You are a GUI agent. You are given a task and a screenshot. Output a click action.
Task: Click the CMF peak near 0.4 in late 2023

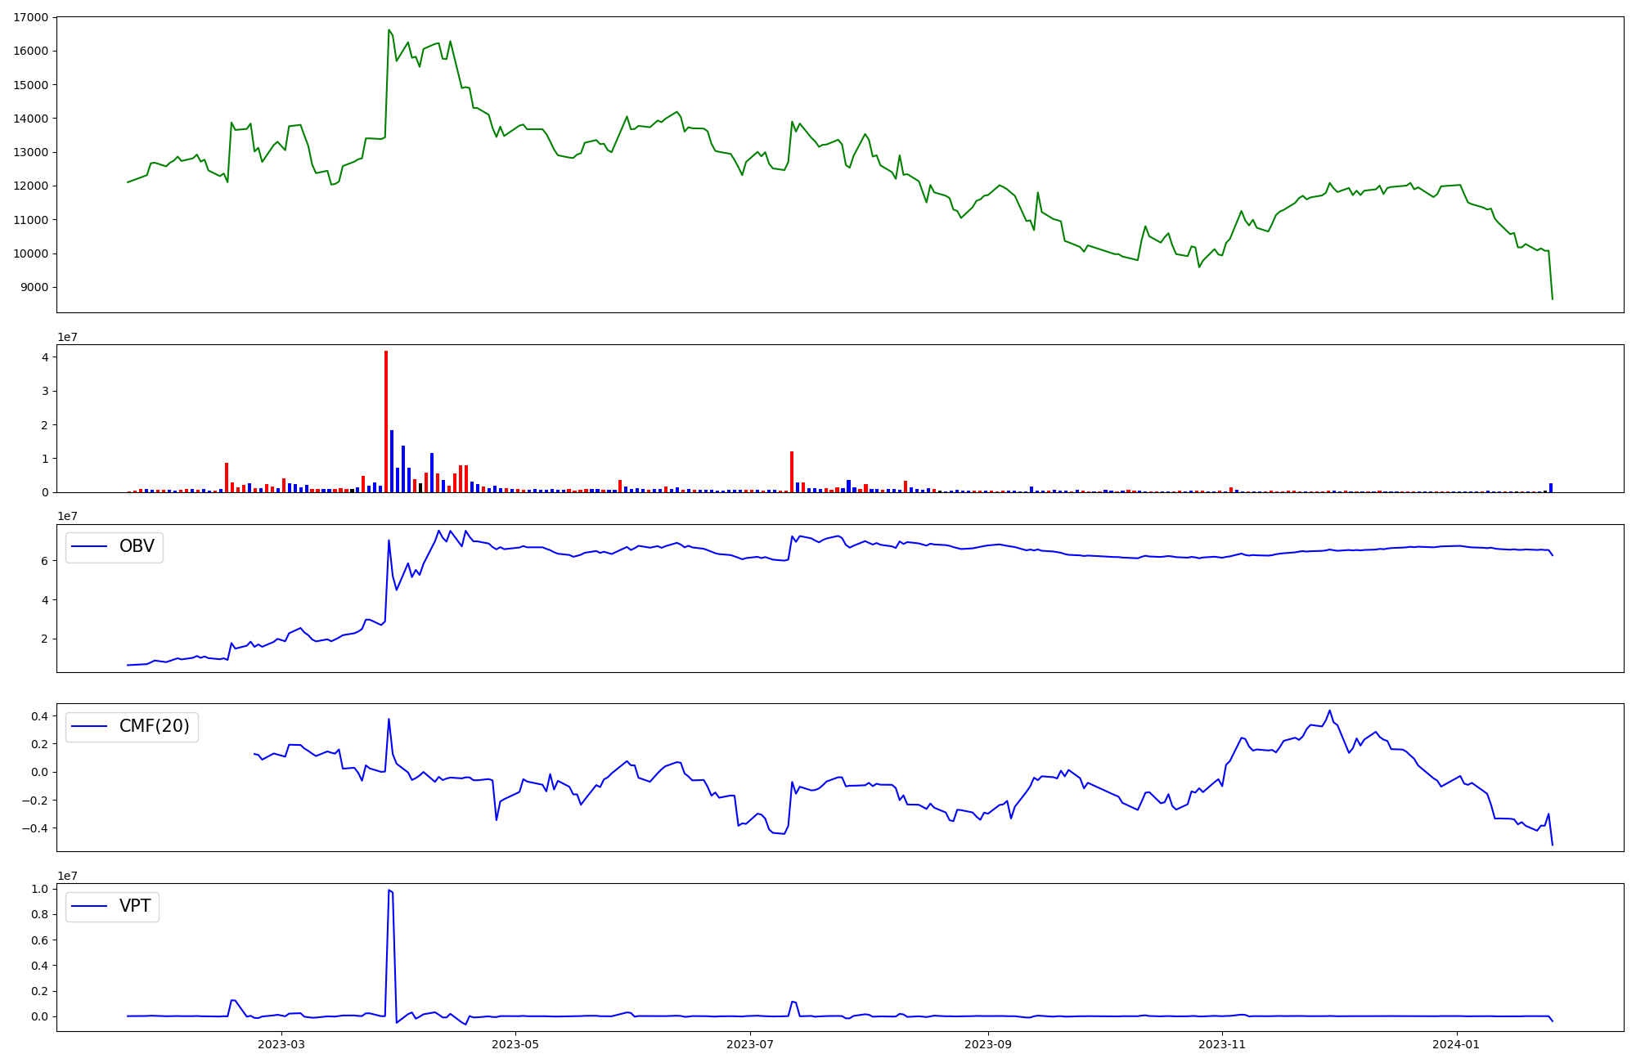tap(1329, 711)
